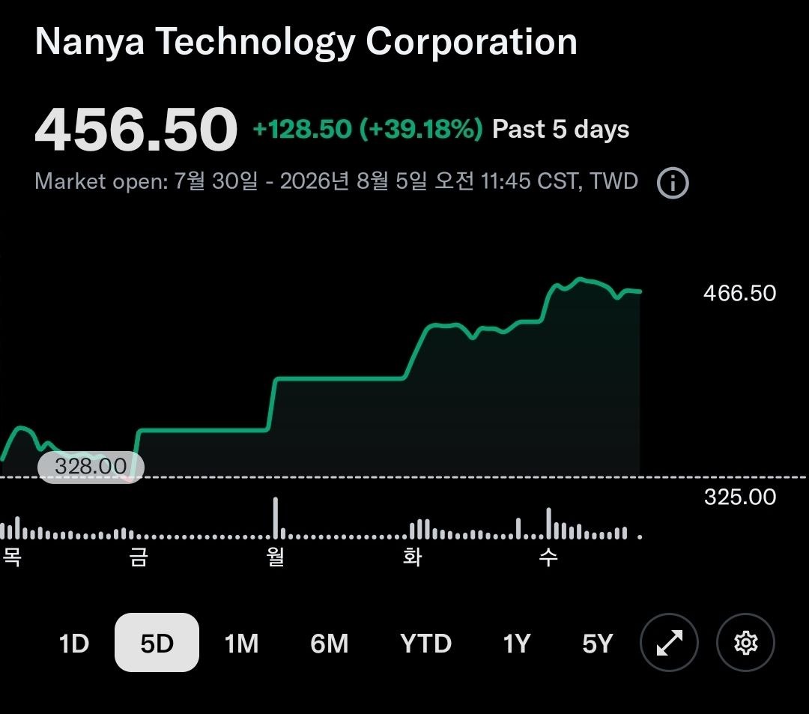Show the 1Y chart range
Viewport: 809px width, 714px height.
pos(516,644)
